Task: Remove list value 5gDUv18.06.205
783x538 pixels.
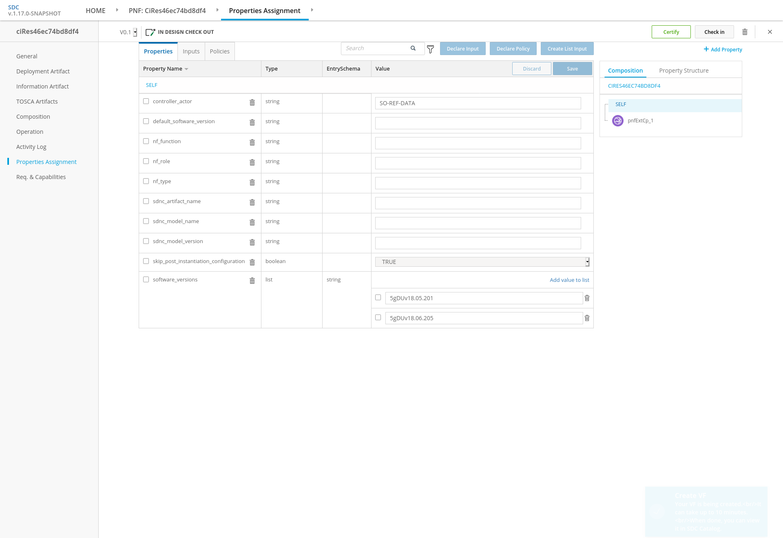Action: click(x=587, y=318)
